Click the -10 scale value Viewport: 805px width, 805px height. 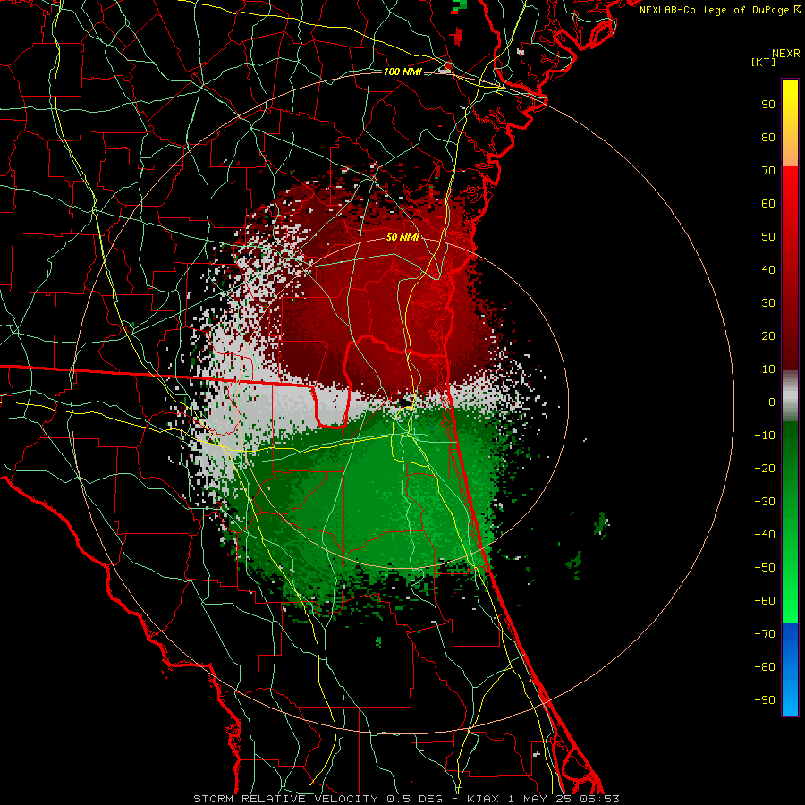point(765,436)
